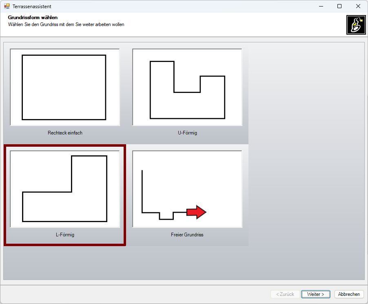Screen dimensions: 368x304
Task: Click the Terrassenassistent app icon in title bar
Action: point(7,7)
